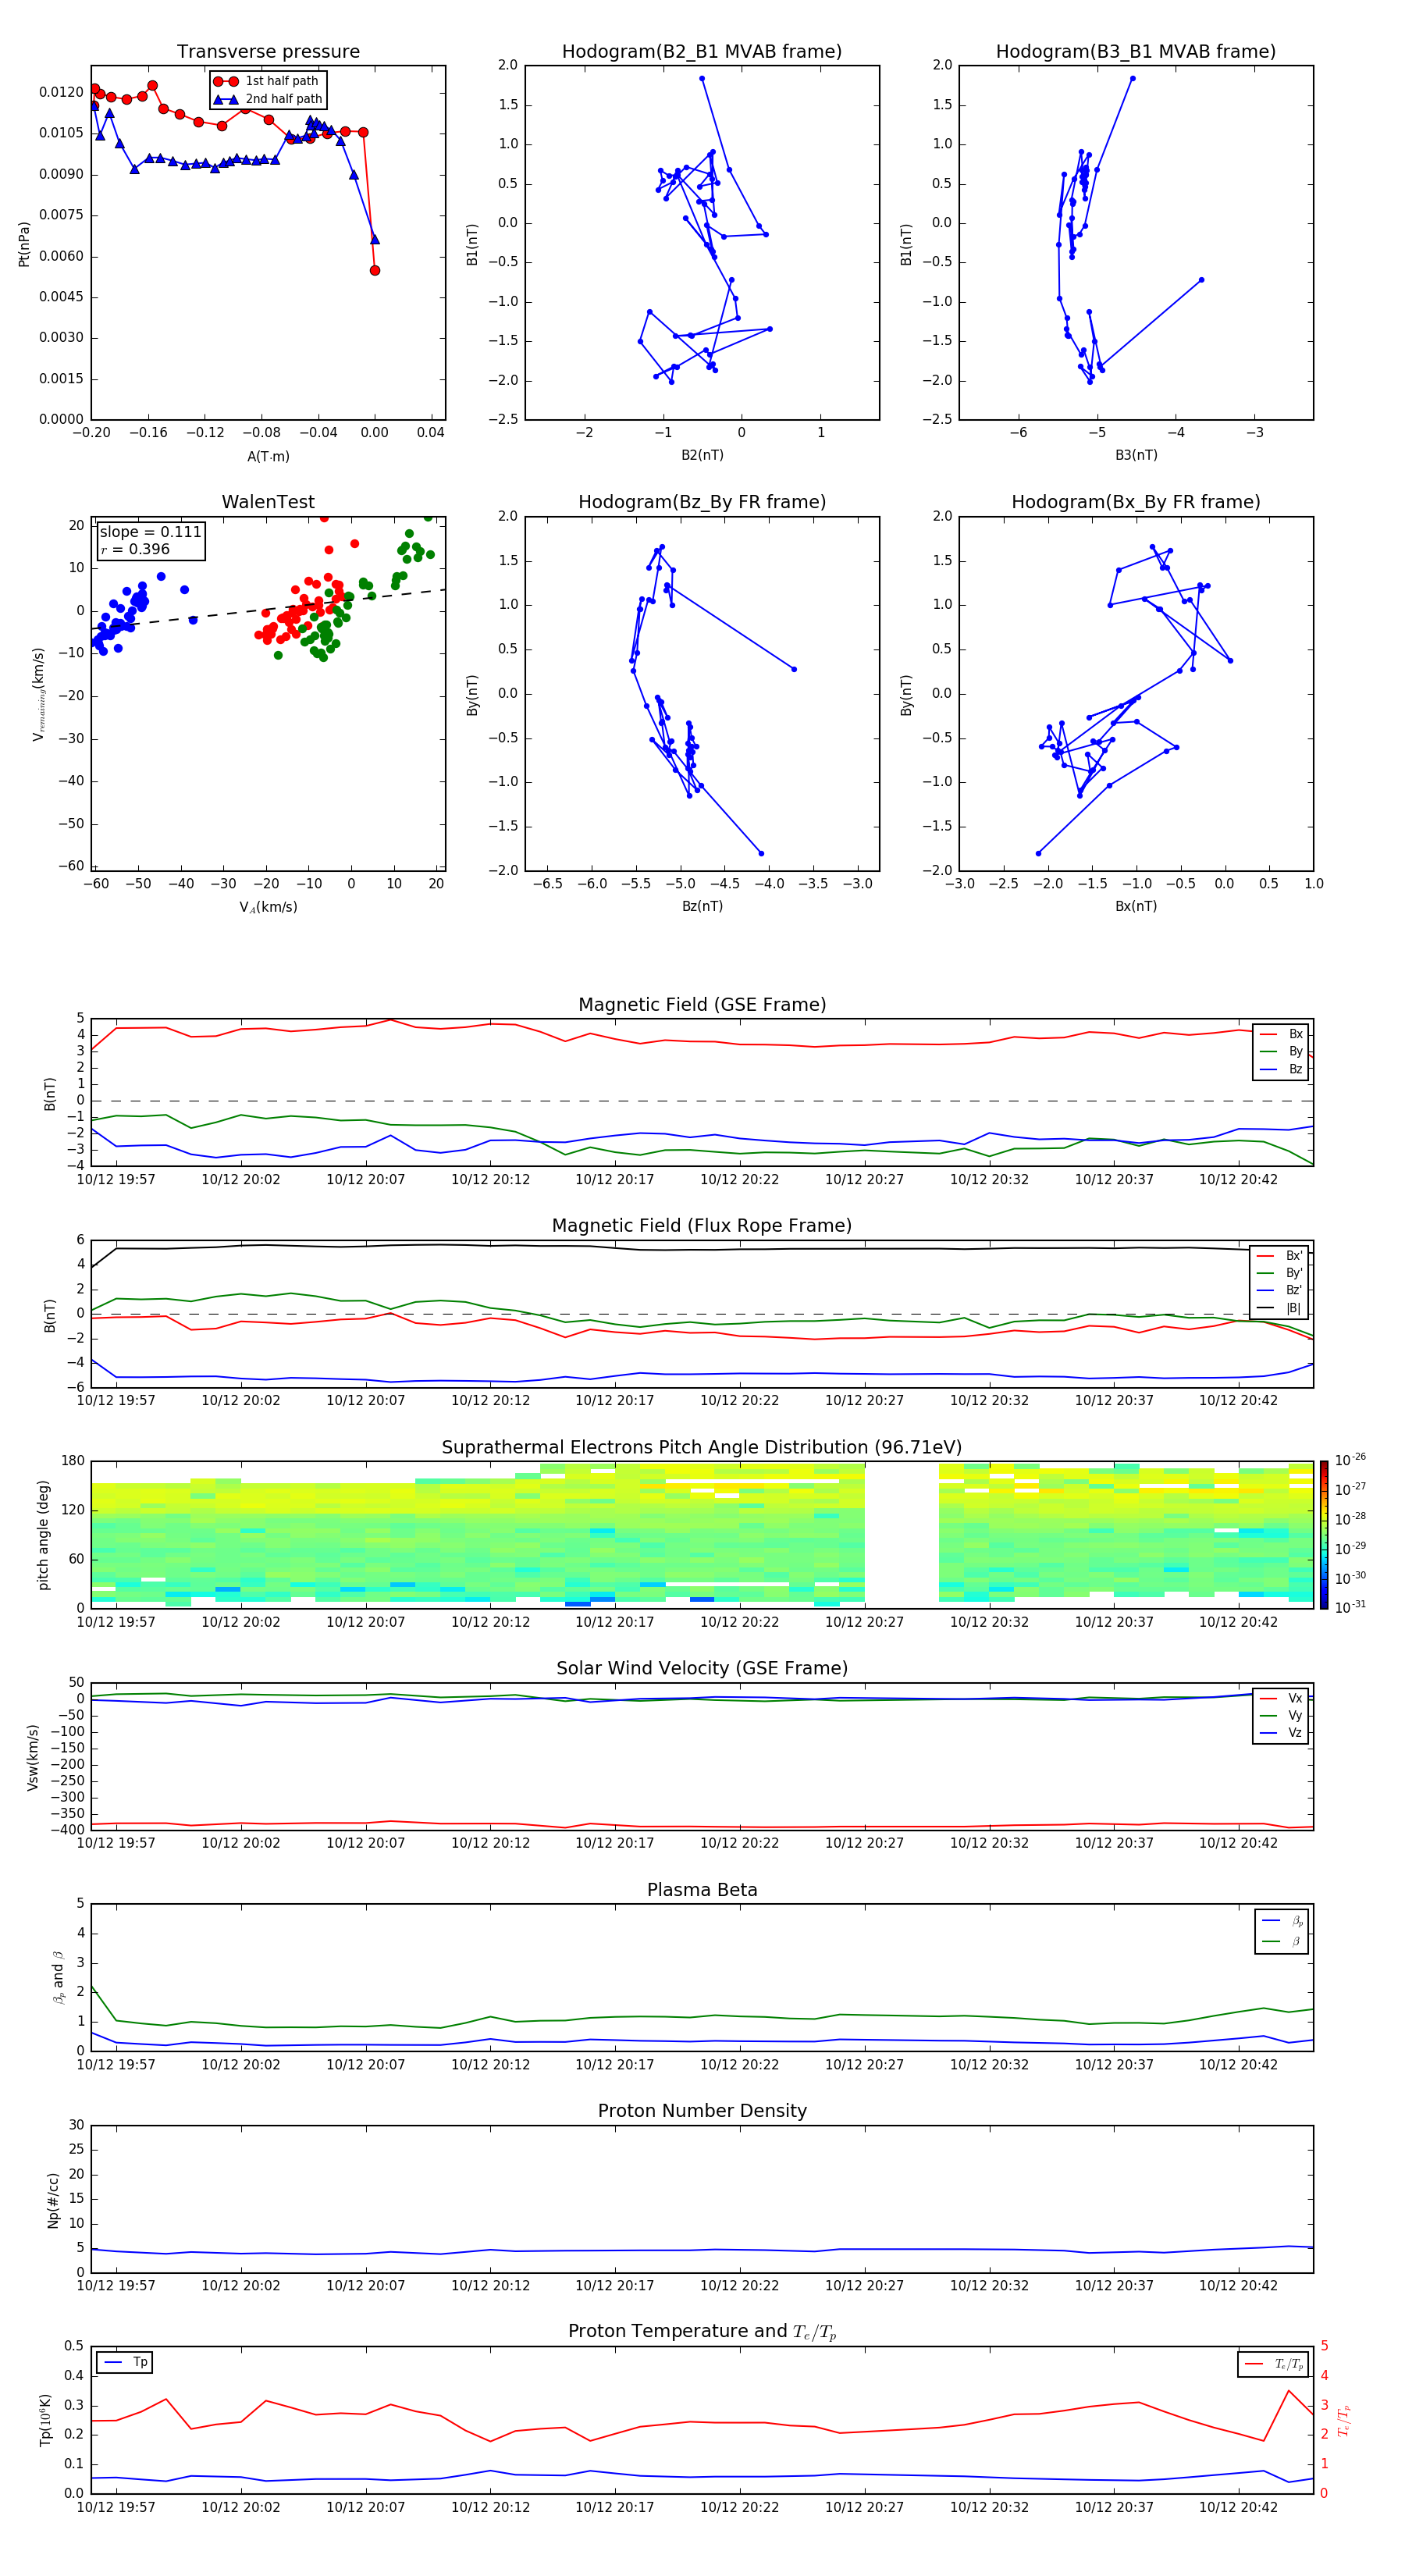Click the 'Bz(nT)' x-axis label

point(702,906)
